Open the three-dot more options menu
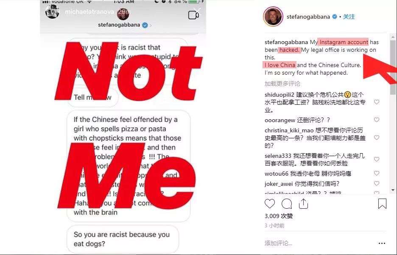Image resolution: width=397 pixels, height=255 pixels. 382,244
